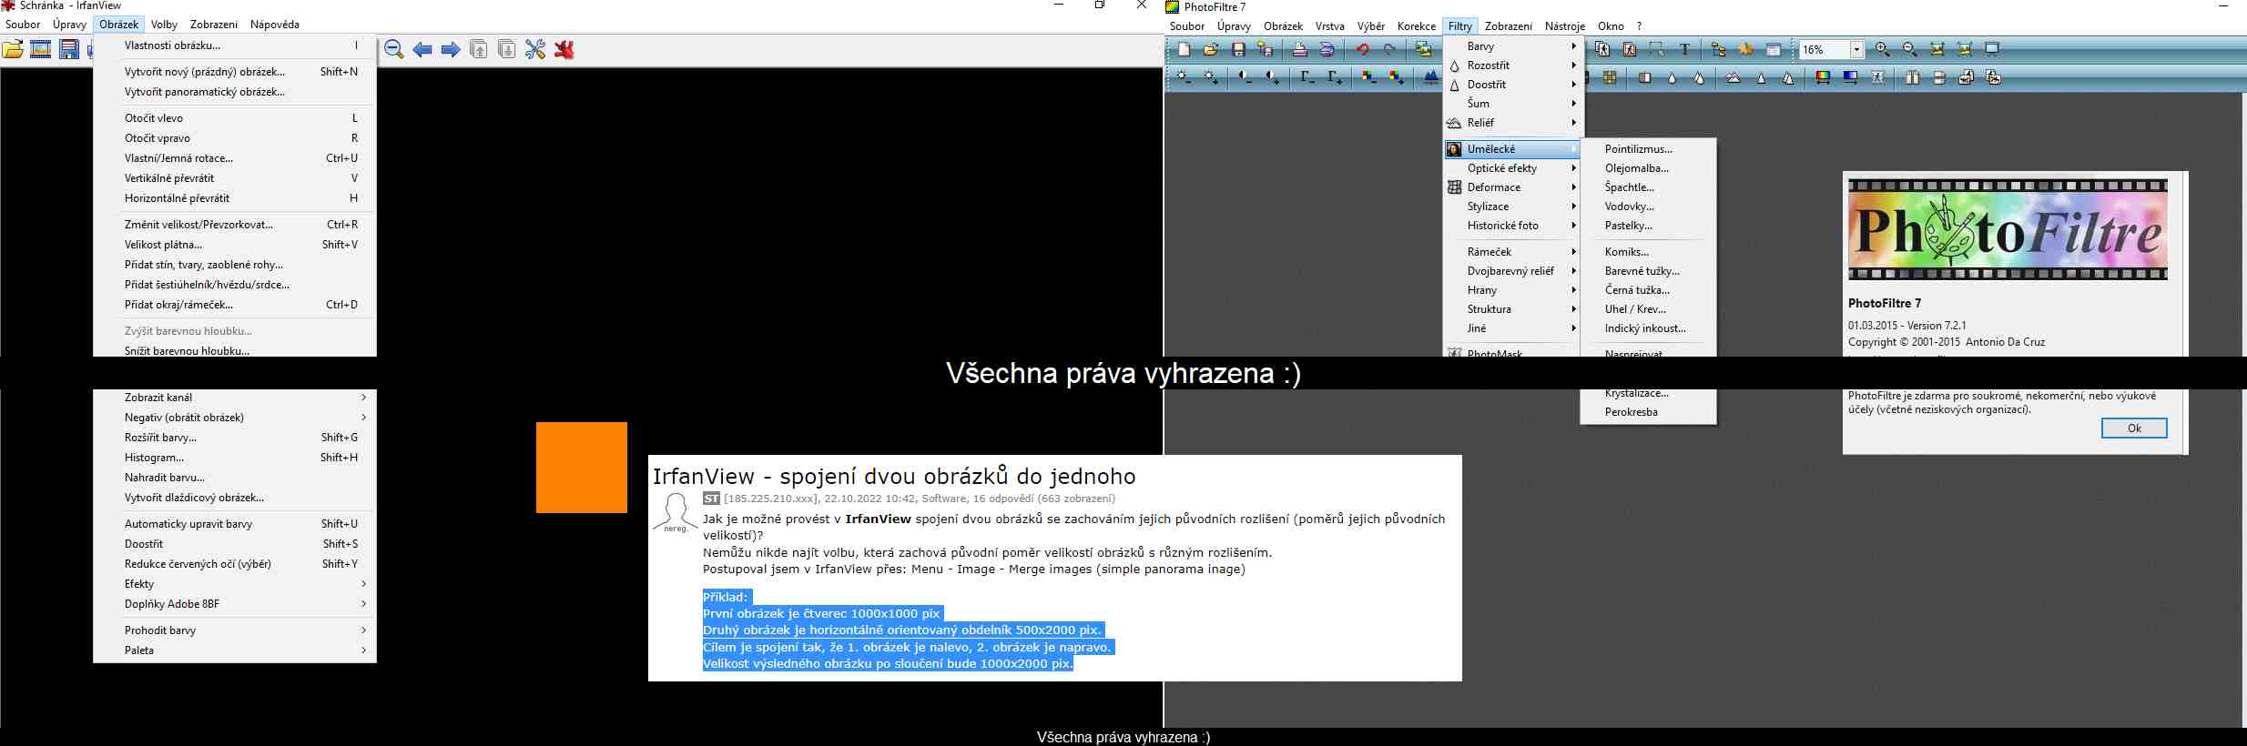2247x746 pixels.
Task: Click heading 'IrfanView - spojení dvou obrázků do jednoho'
Action: 894,476
